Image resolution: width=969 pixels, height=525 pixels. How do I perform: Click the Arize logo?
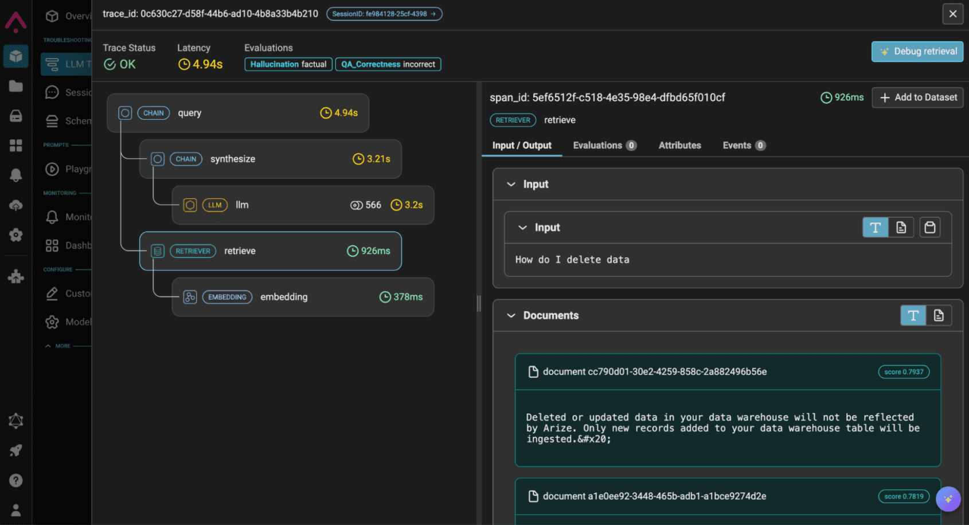(15, 23)
